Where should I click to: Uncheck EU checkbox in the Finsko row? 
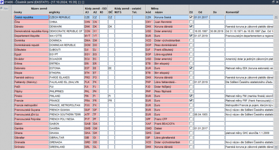191,96
